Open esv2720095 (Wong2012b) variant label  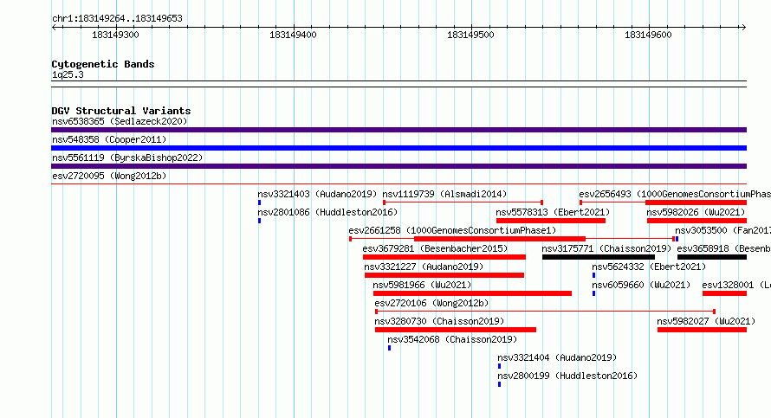[x=109, y=176]
